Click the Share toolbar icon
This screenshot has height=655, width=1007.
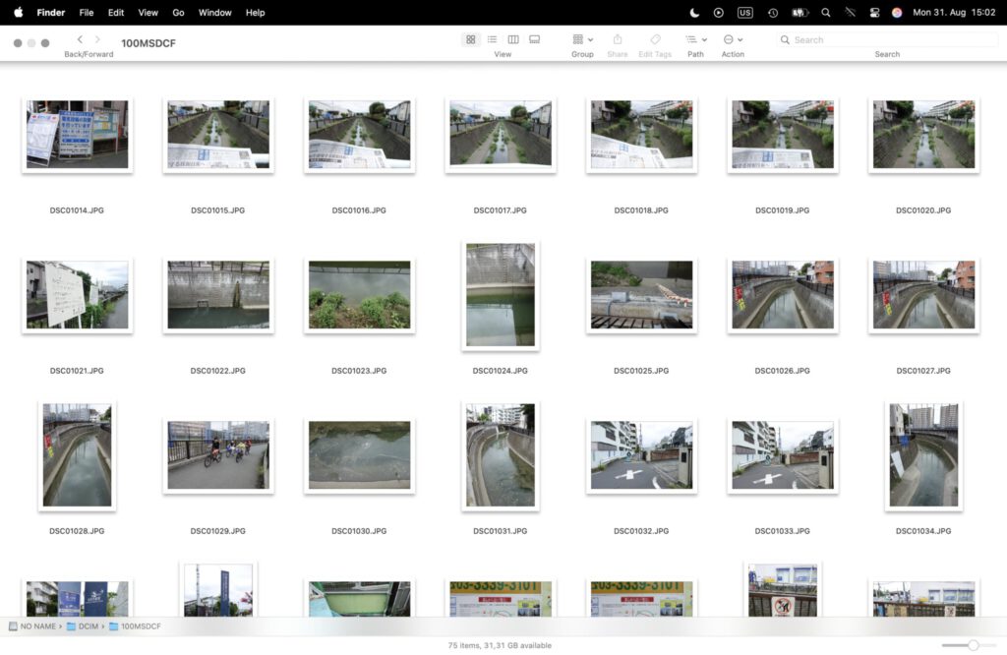click(618, 39)
